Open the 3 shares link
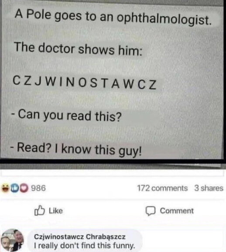This screenshot has height=252, width=226. pos(209,188)
